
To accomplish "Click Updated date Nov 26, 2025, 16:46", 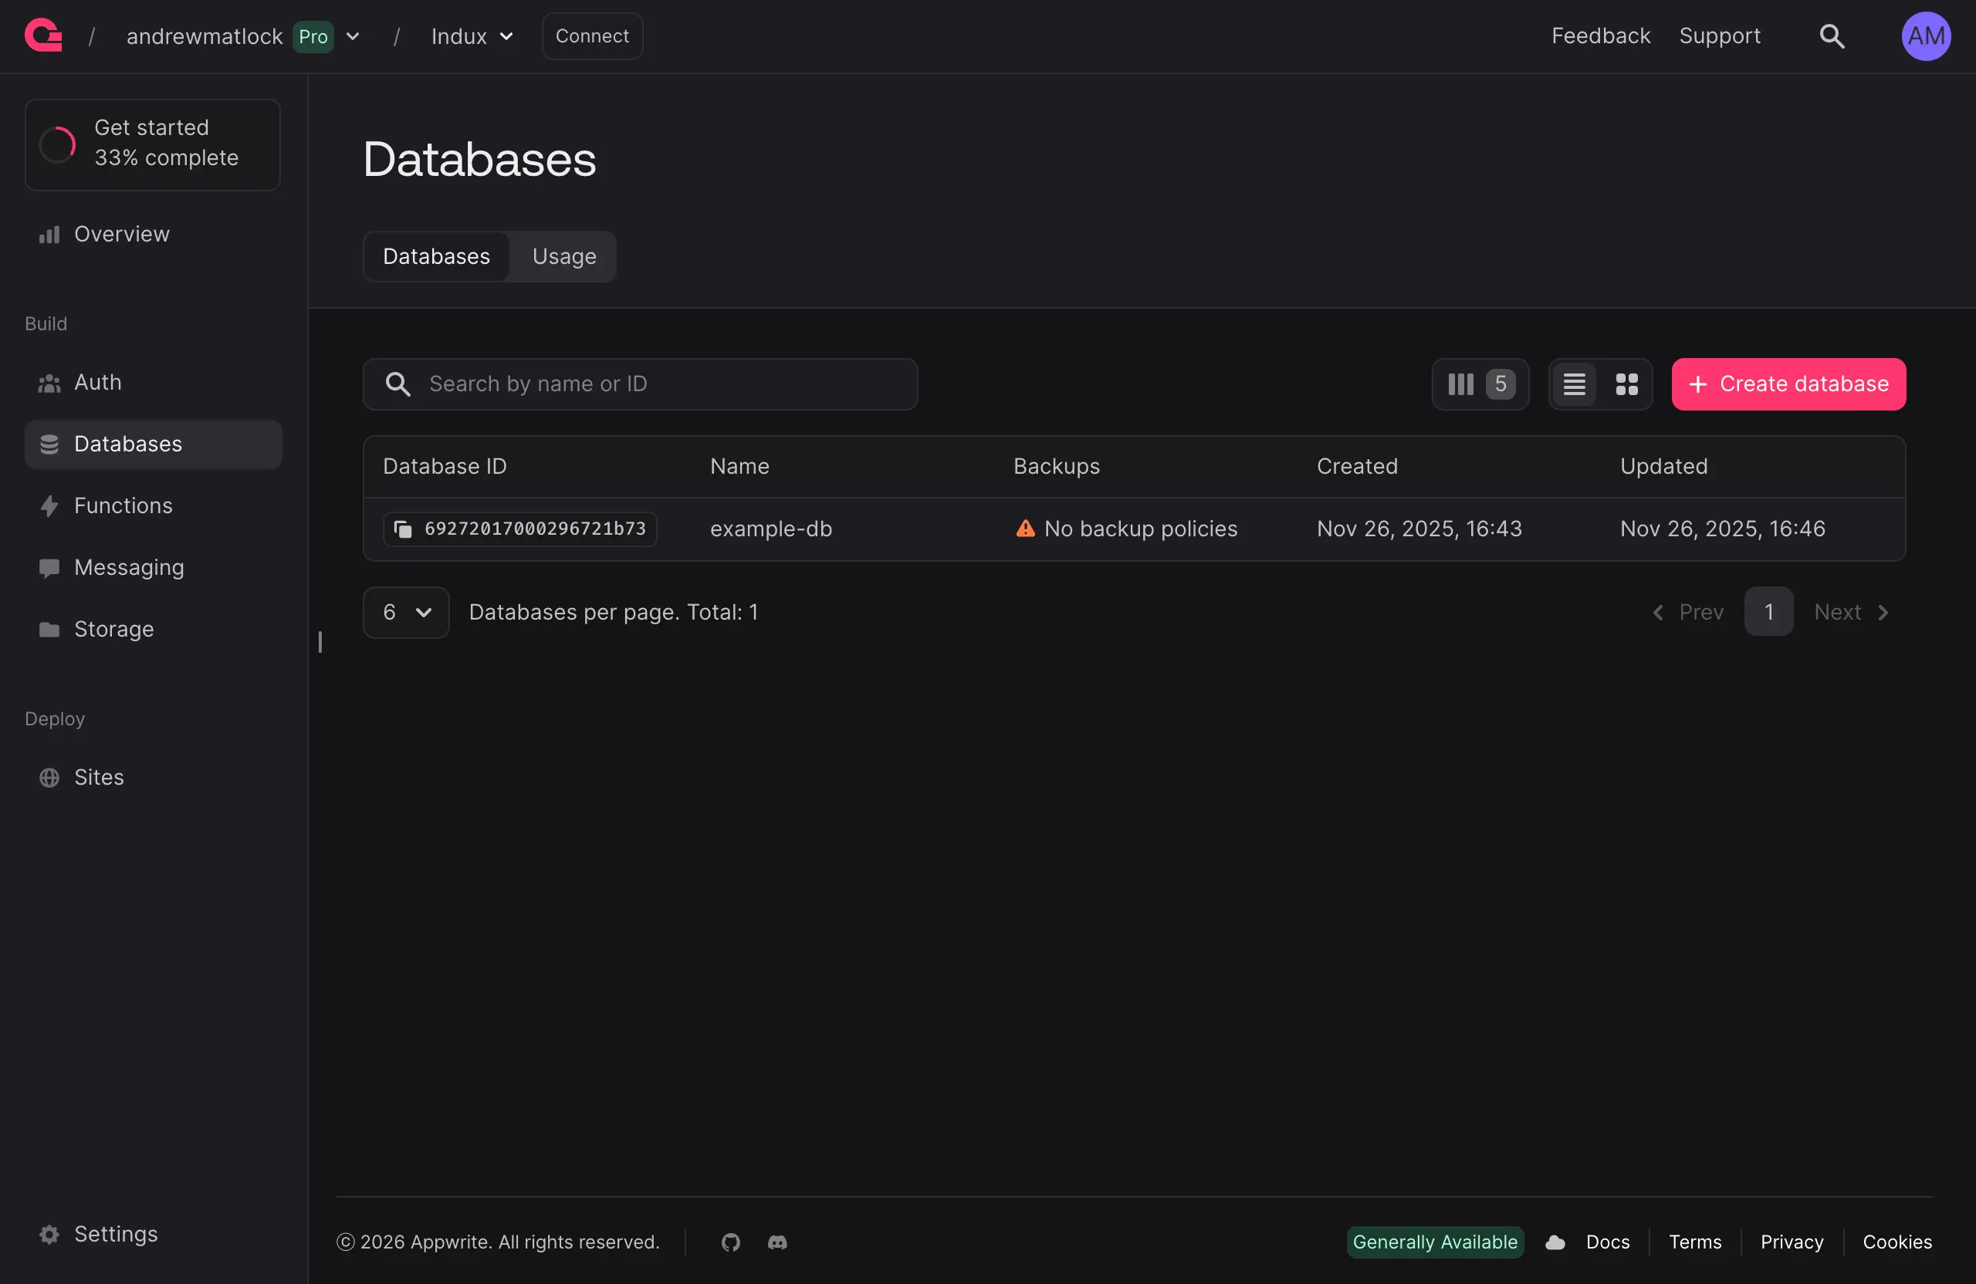I will coord(1722,529).
